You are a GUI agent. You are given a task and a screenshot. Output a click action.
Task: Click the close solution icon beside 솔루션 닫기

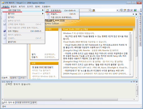(5, 21)
